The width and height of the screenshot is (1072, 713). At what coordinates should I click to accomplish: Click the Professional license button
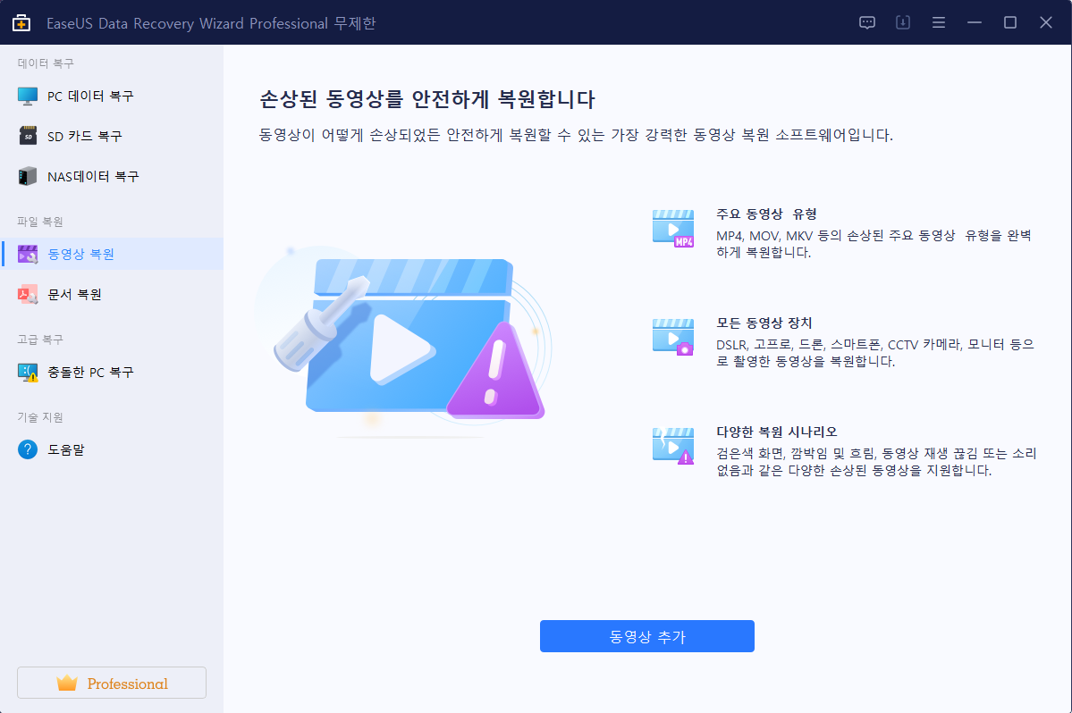coord(112,683)
